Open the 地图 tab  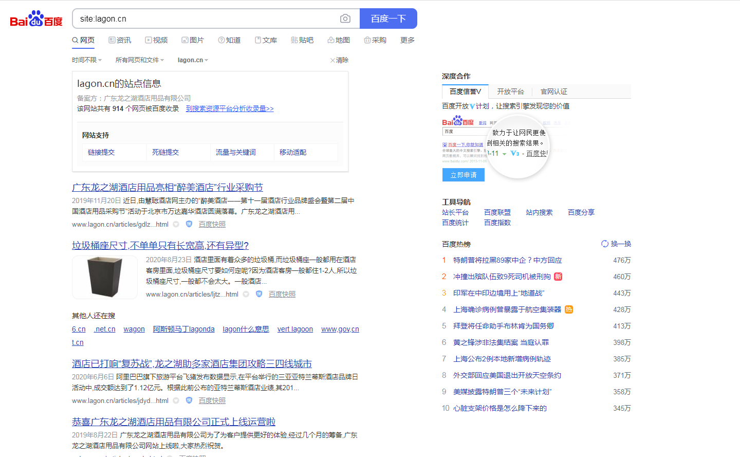click(x=339, y=40)
